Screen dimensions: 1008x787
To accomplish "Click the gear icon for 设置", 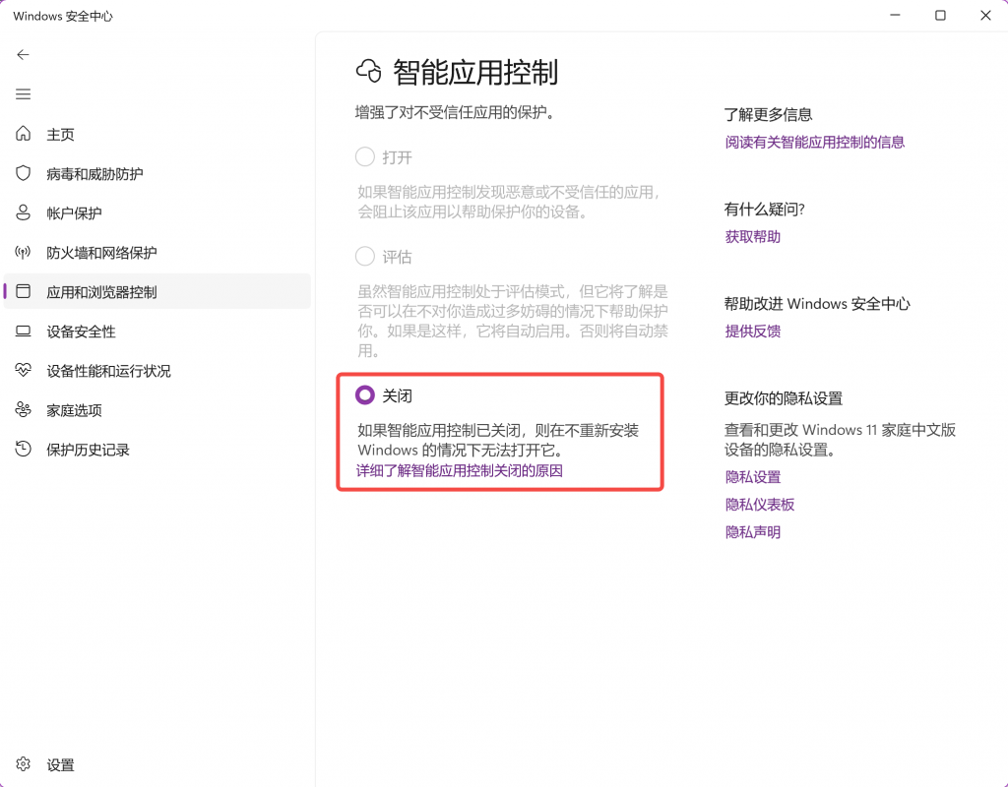I will [x=24, y=764].
